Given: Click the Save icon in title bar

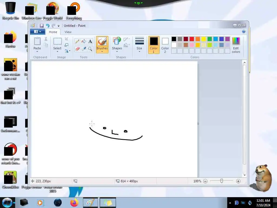Looking at the screenshot, I should 41,26.
